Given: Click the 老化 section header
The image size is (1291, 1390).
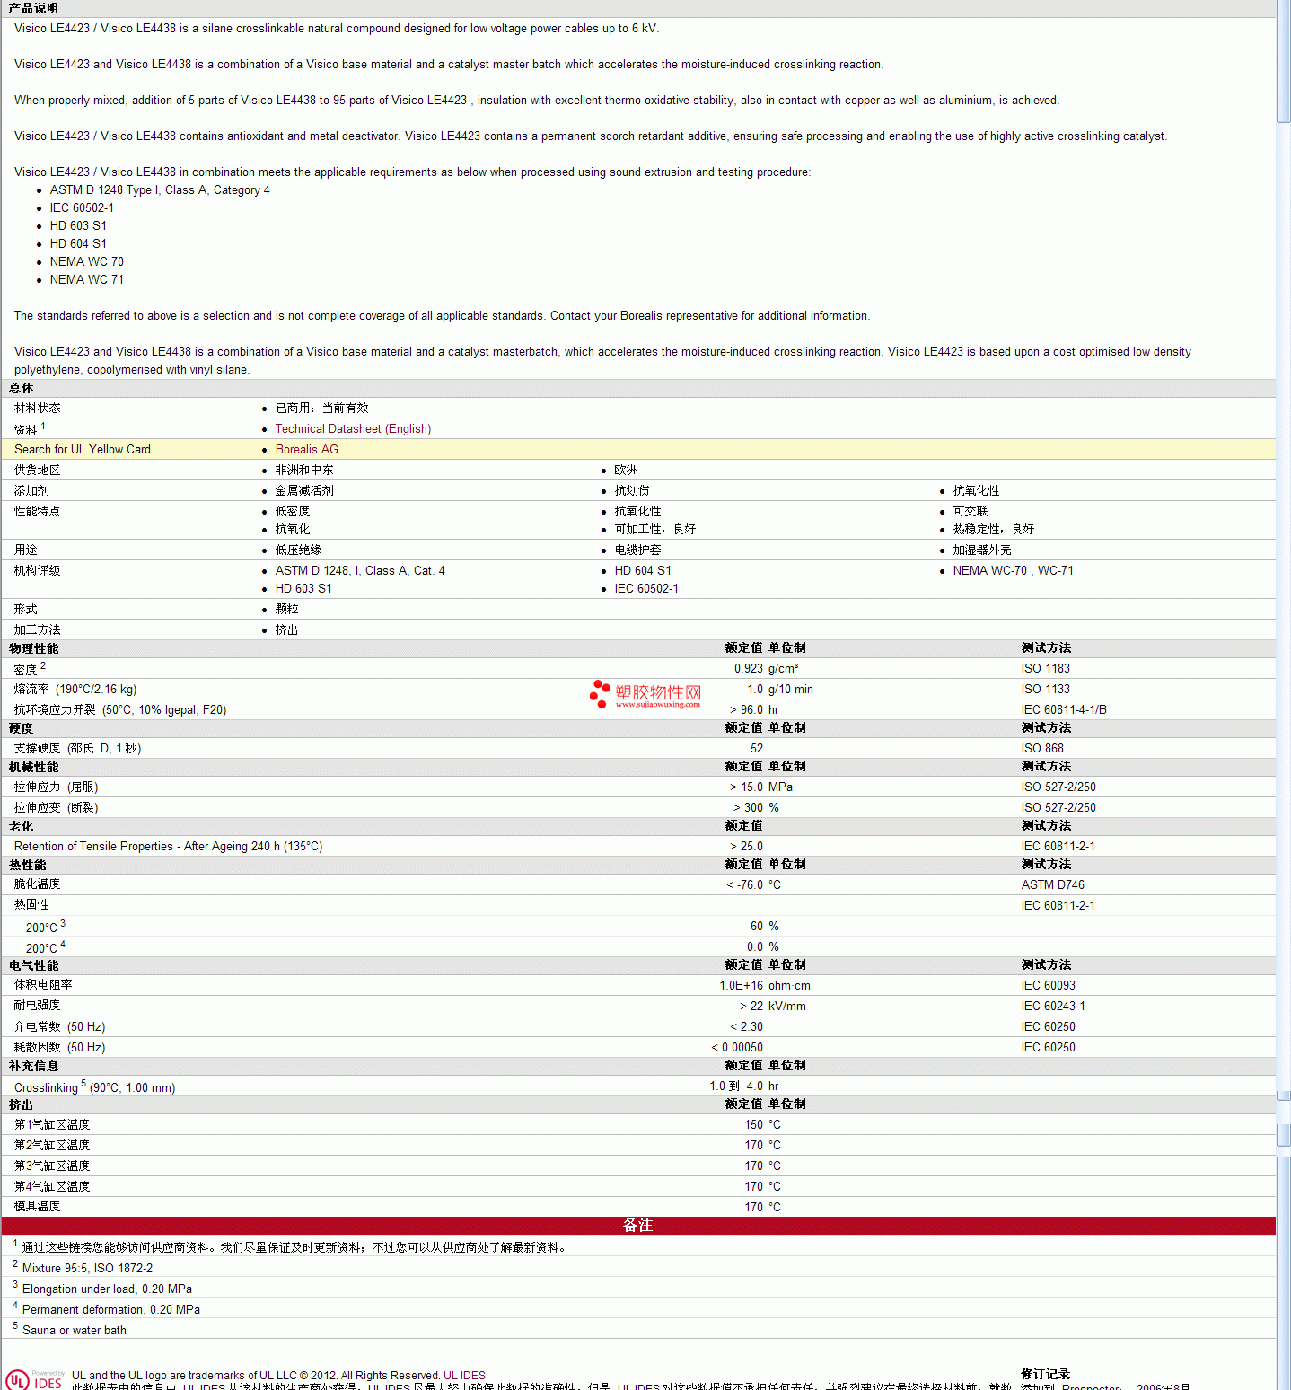Looking at the screenshot, I should coord(21,826).
